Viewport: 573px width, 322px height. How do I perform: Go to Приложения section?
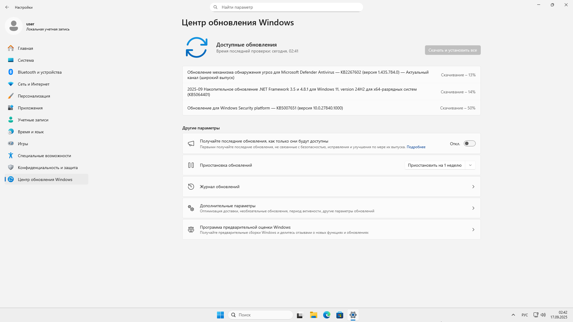pos(47,108)
